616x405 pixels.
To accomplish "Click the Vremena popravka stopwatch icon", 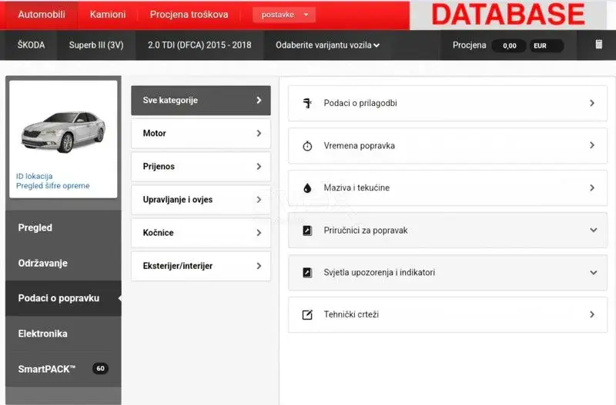I will pyautogui.click(x=307, y=146).
